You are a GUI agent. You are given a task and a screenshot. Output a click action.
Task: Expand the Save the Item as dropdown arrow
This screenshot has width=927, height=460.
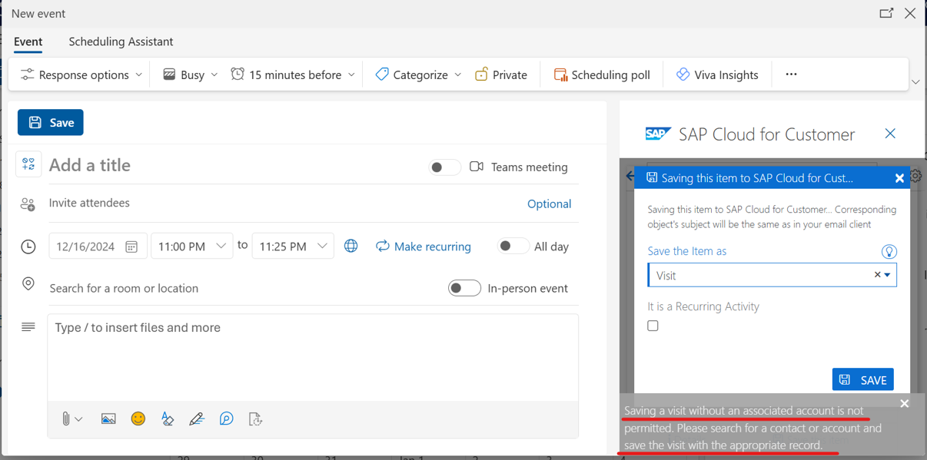(x=888, y=275)
